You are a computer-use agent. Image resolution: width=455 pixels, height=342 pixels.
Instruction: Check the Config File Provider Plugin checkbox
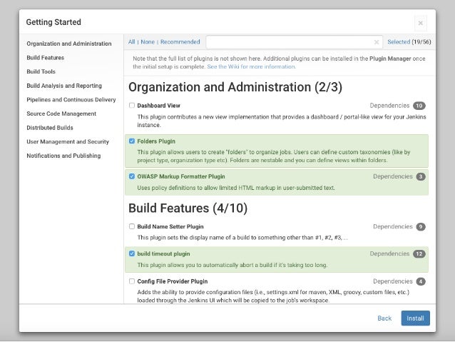(x=132, y=281)
